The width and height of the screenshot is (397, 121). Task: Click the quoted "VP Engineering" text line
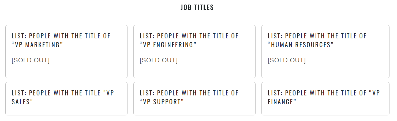tap(168, 45)
